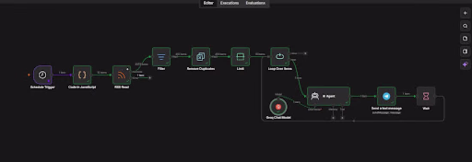Image resolution: width=472 pixels, height=162 pixels.
Task: Open the AI assistant sparkle button
Action: (x=465, y=64)
